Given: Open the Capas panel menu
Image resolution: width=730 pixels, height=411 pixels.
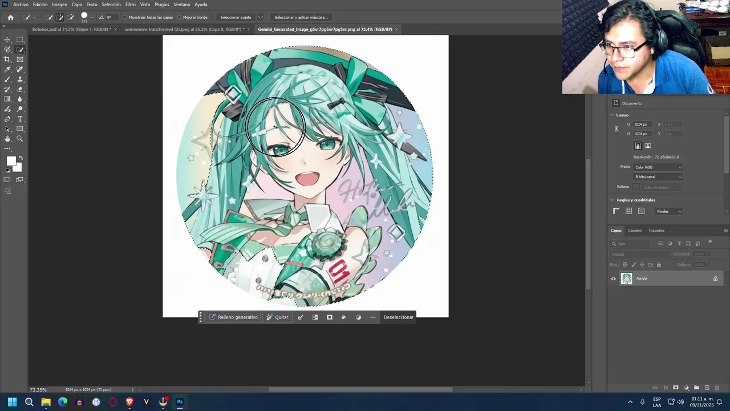Looking at the screenshot, I should (x=725, y=231).
